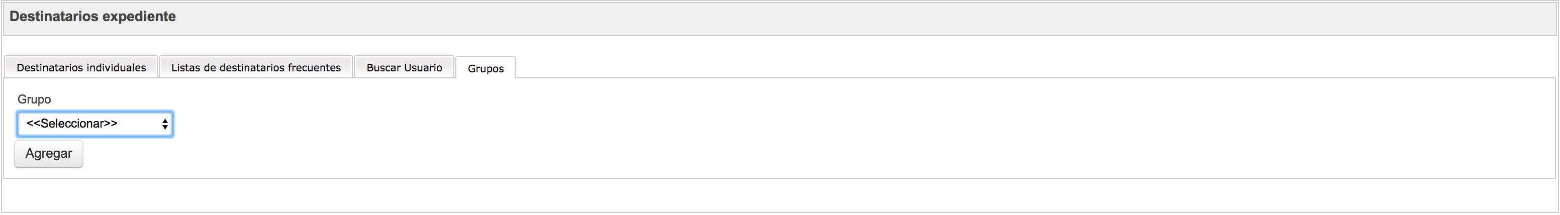
Task: Click the <<Seleccionar>> placeholder text
Action: 72,124
